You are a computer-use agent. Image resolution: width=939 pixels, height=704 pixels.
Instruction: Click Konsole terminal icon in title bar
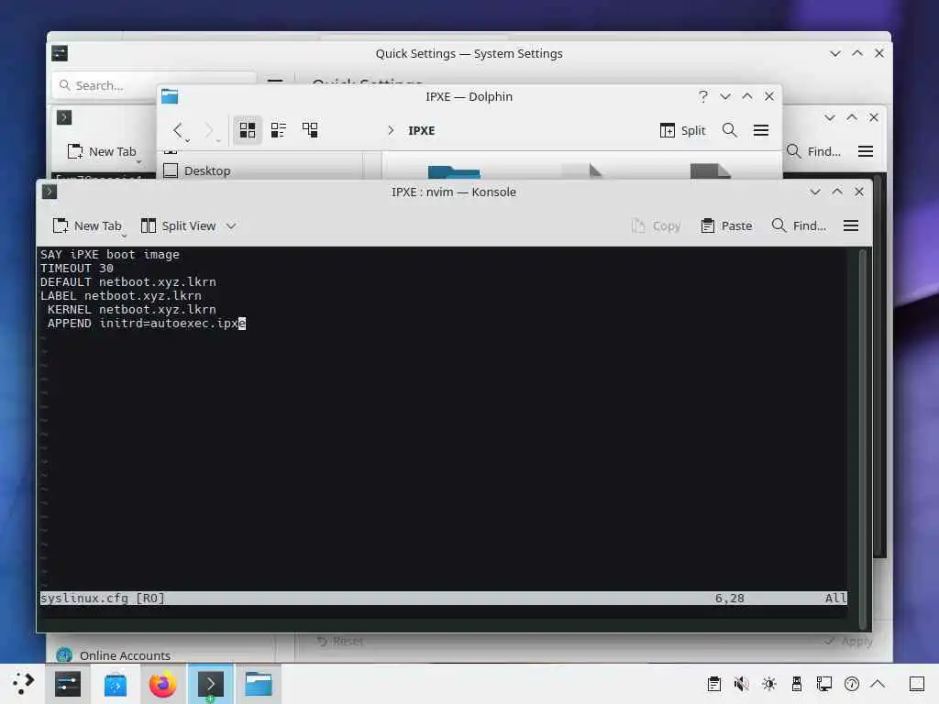click(x=50, y=192)
